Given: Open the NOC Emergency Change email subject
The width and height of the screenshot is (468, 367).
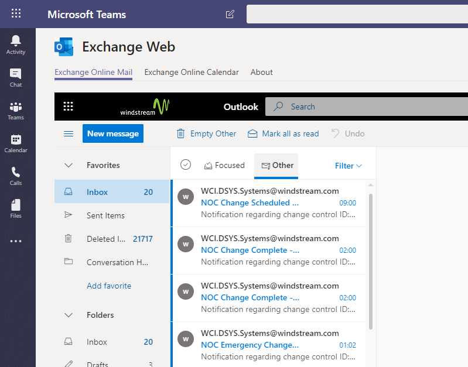Looking at the screenshot, I should (x=250, y=345).
